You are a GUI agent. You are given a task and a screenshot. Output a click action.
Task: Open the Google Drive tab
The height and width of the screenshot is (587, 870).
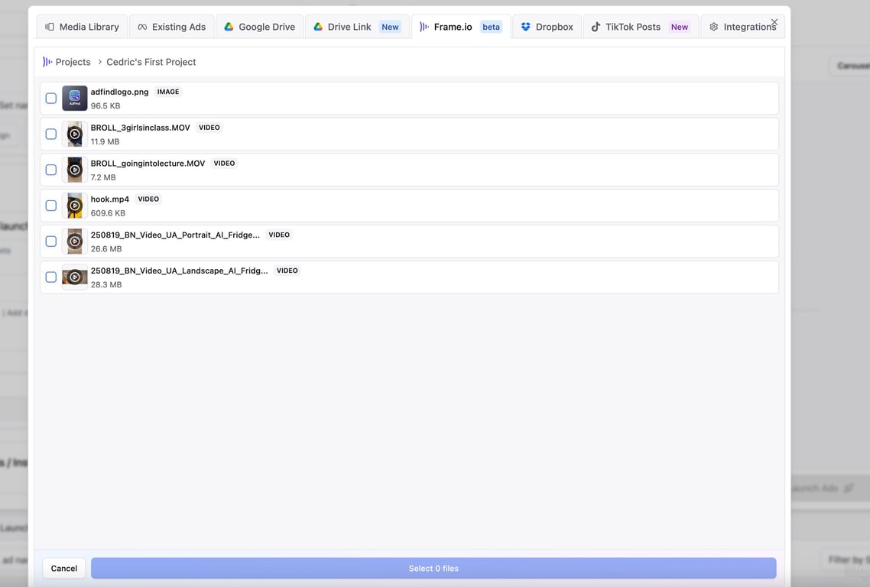pyautogui.click(x=259, y=27)
